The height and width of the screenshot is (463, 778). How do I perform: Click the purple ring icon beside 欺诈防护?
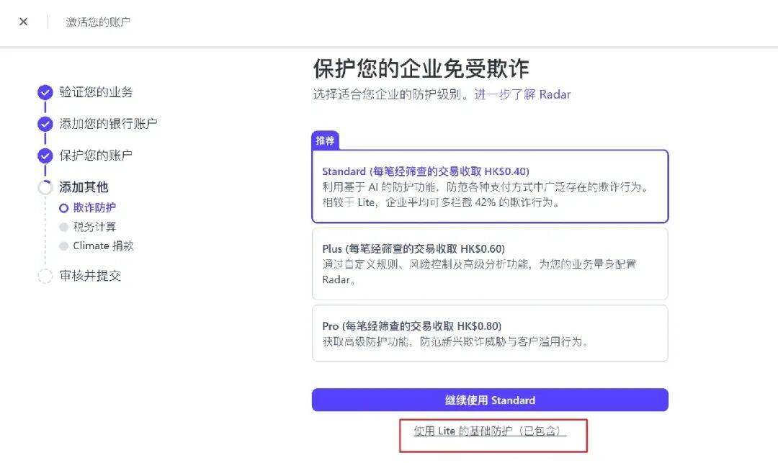coord(63,208)
